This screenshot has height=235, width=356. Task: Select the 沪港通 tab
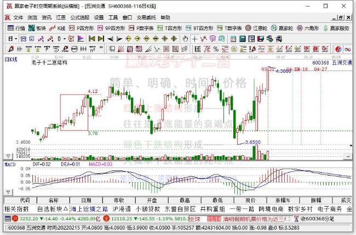tap(122, 209)
